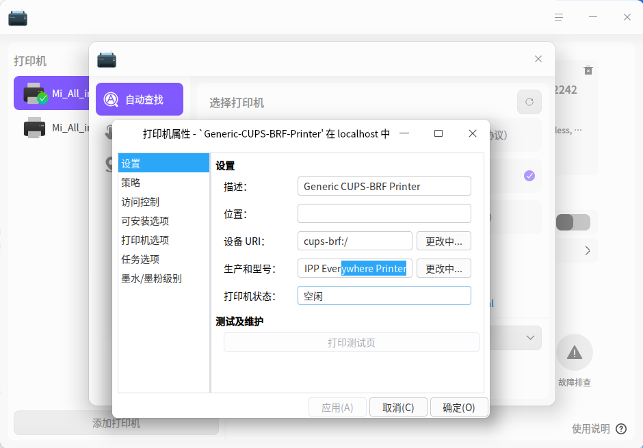This screenshot has height=448, width=643.
Task: Select the second Mi_All_in printer entry
Action: pyautogui.click(x=52, y=127)
